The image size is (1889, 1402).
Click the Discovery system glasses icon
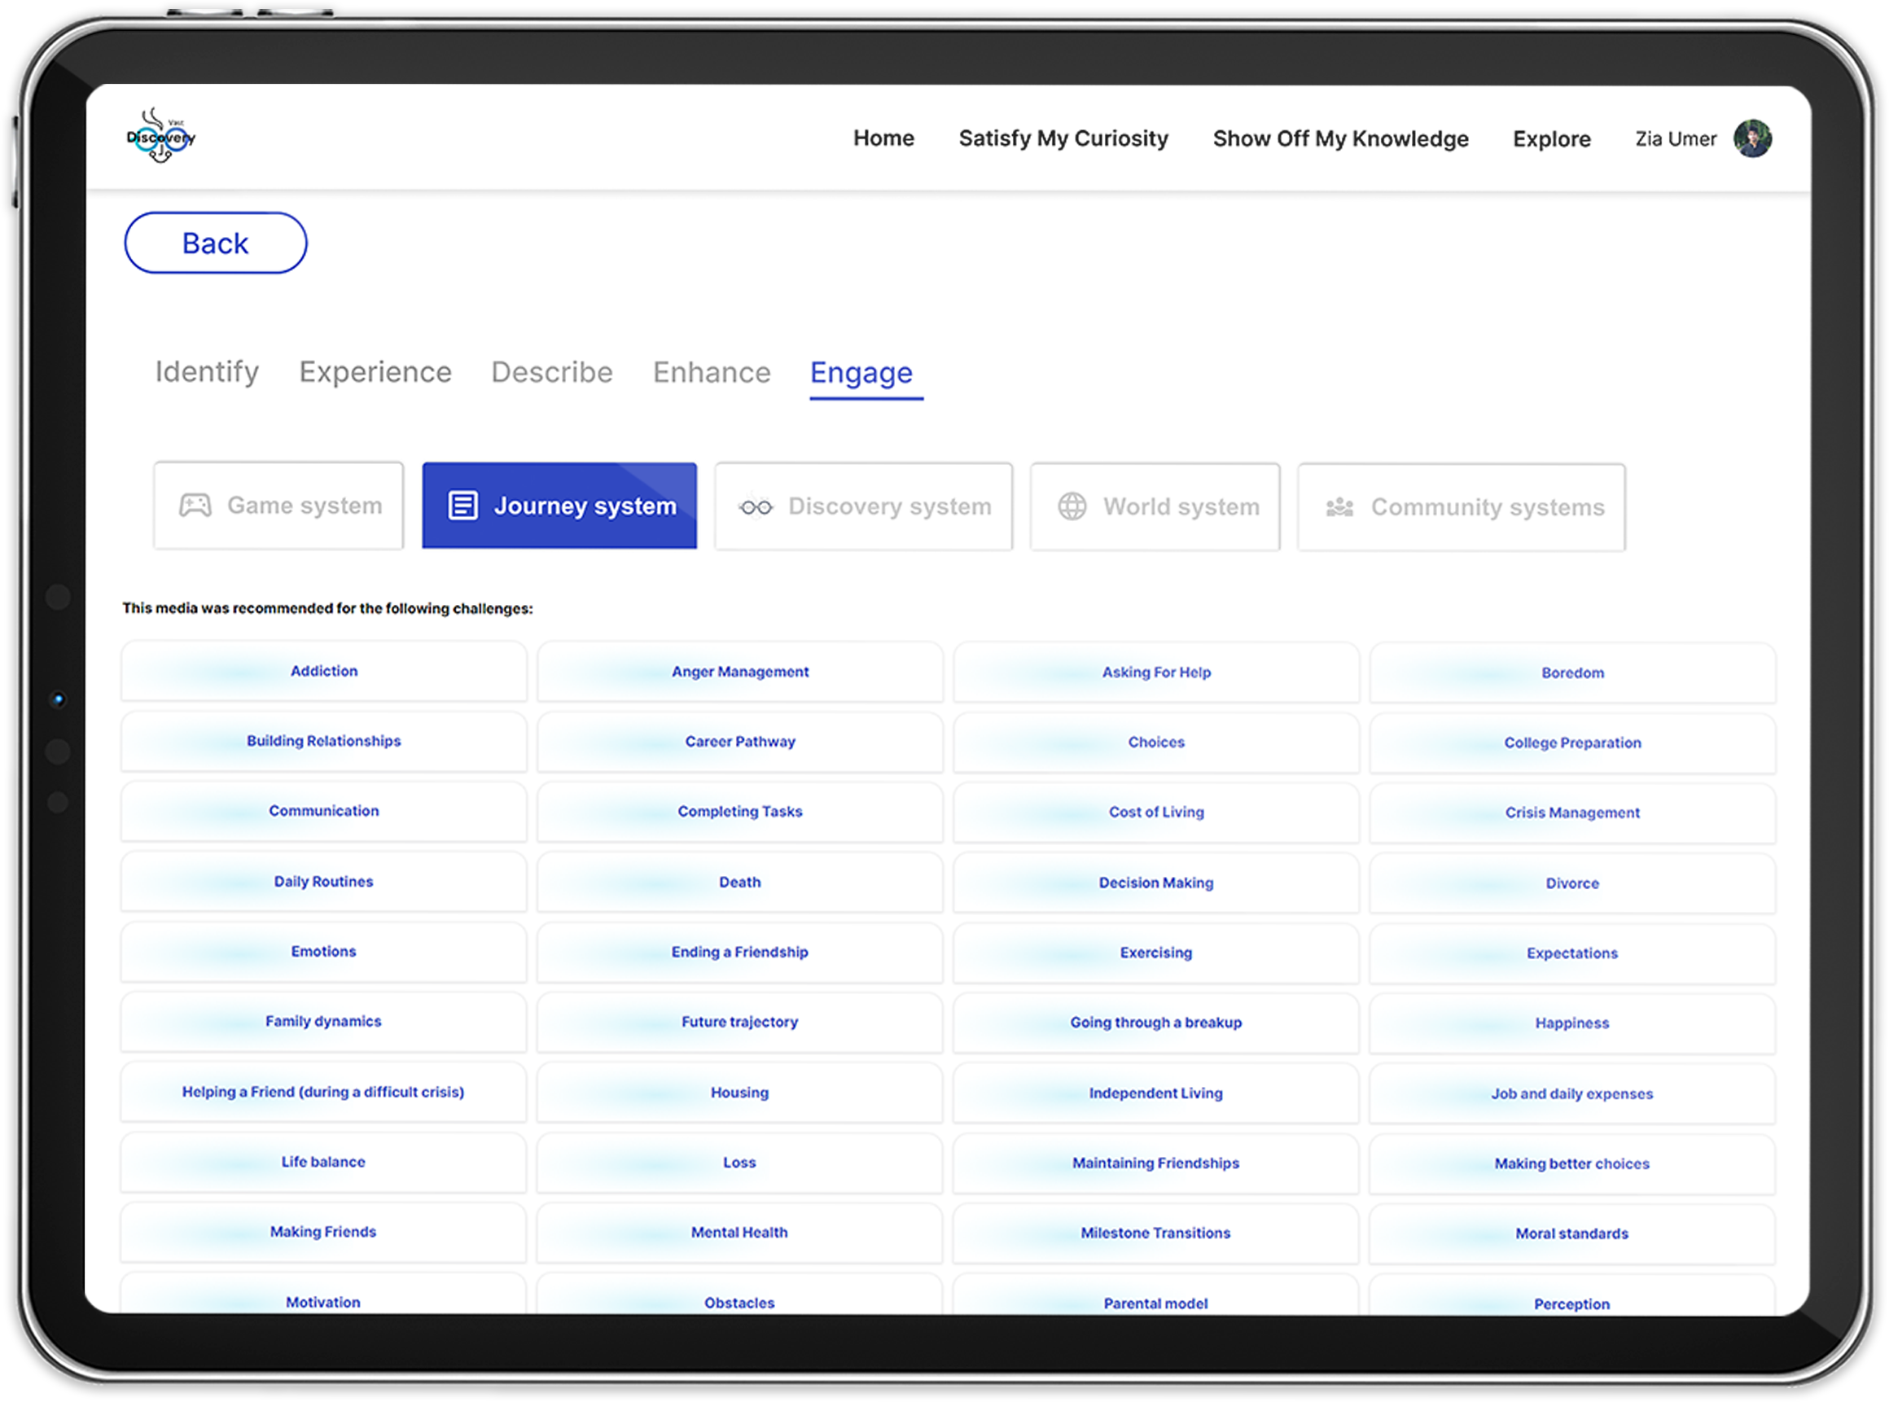point(756,506)
